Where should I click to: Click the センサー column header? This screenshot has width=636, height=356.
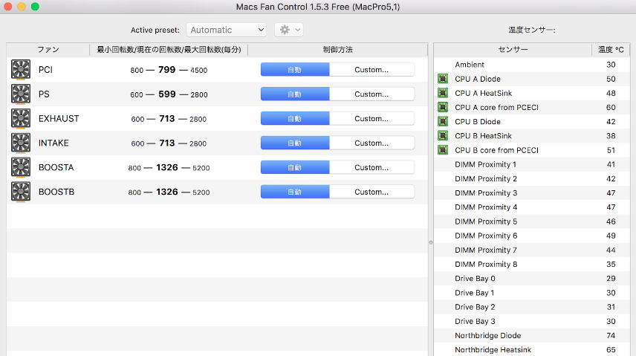(x=513, y=50)
